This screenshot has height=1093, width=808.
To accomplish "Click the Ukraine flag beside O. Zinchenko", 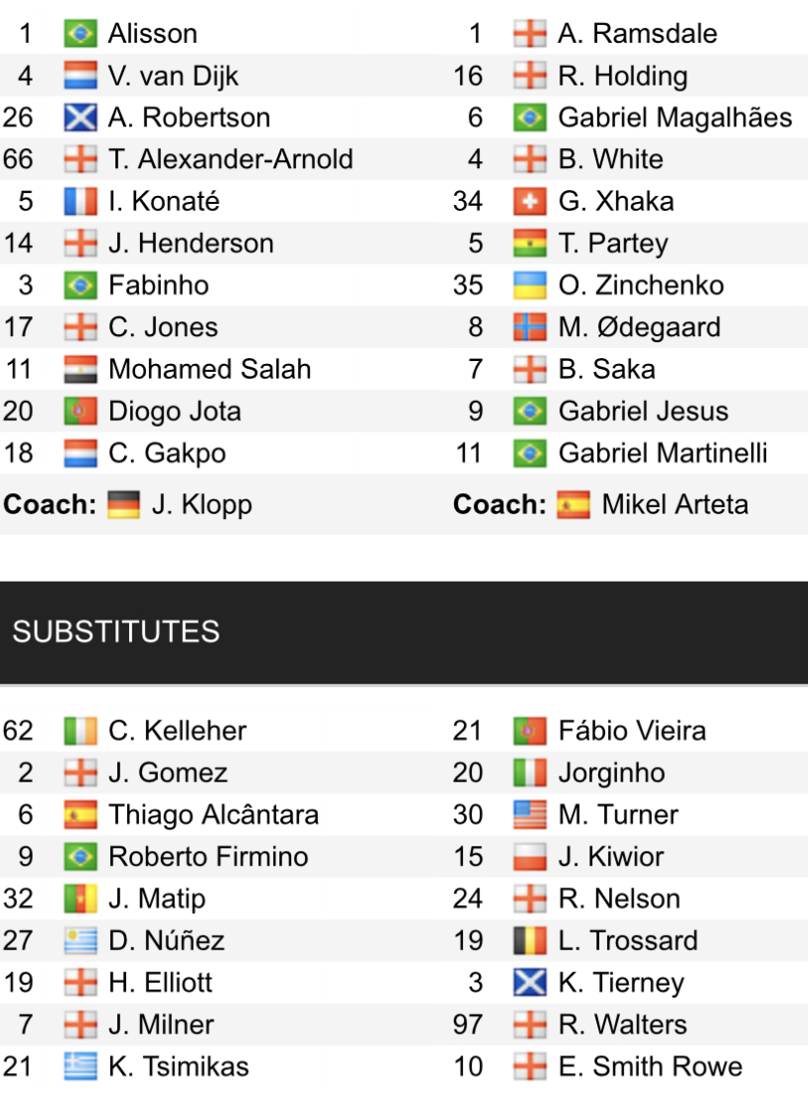I will (x=531, y=285).
